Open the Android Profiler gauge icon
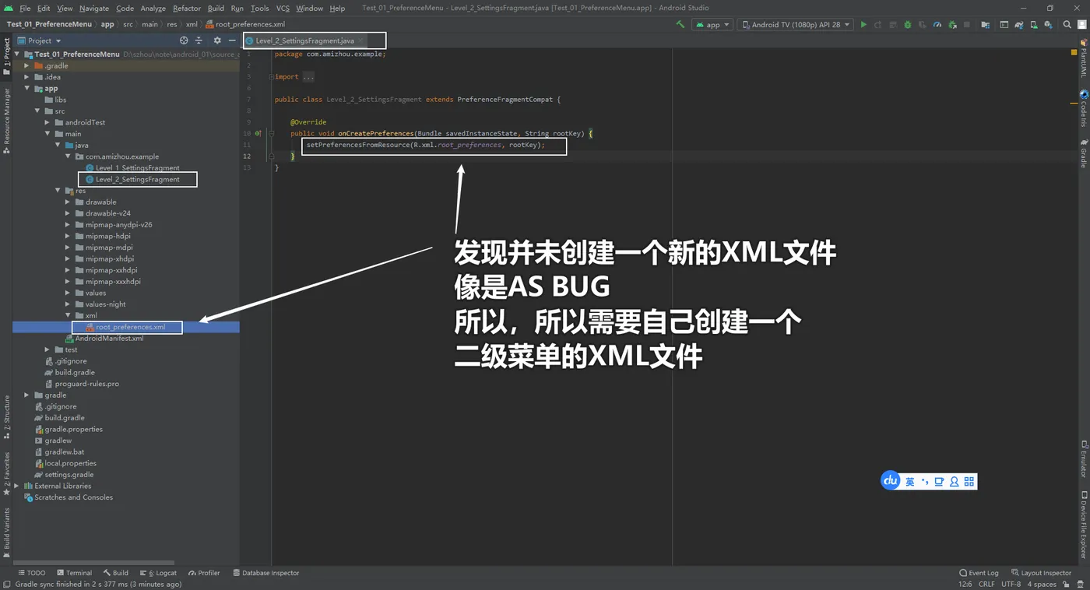 pyautogui.click(x=937, y=25)
